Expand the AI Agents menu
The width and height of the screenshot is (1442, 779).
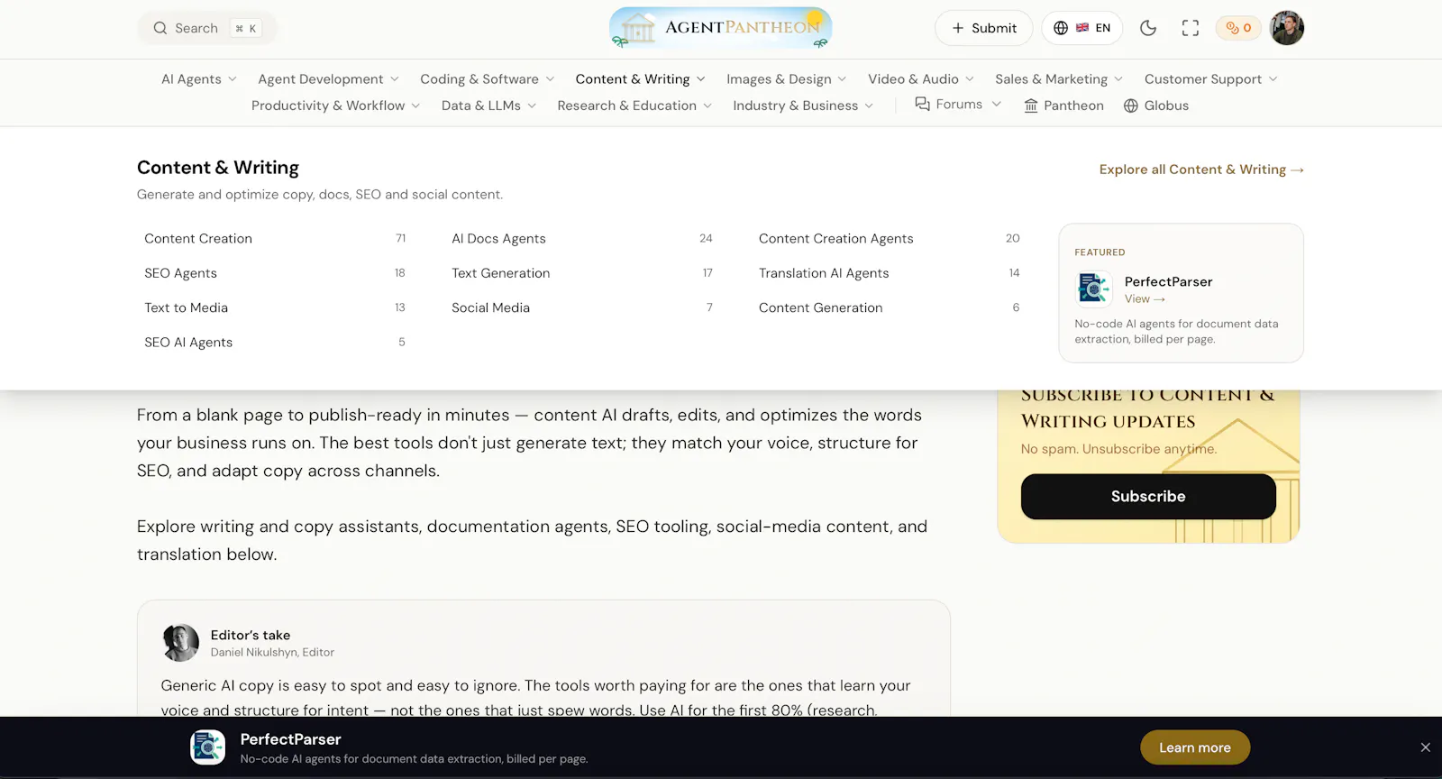pos(199,79)
